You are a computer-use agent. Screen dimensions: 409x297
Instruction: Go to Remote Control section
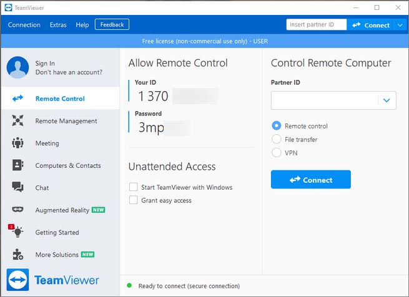point(61,99)
